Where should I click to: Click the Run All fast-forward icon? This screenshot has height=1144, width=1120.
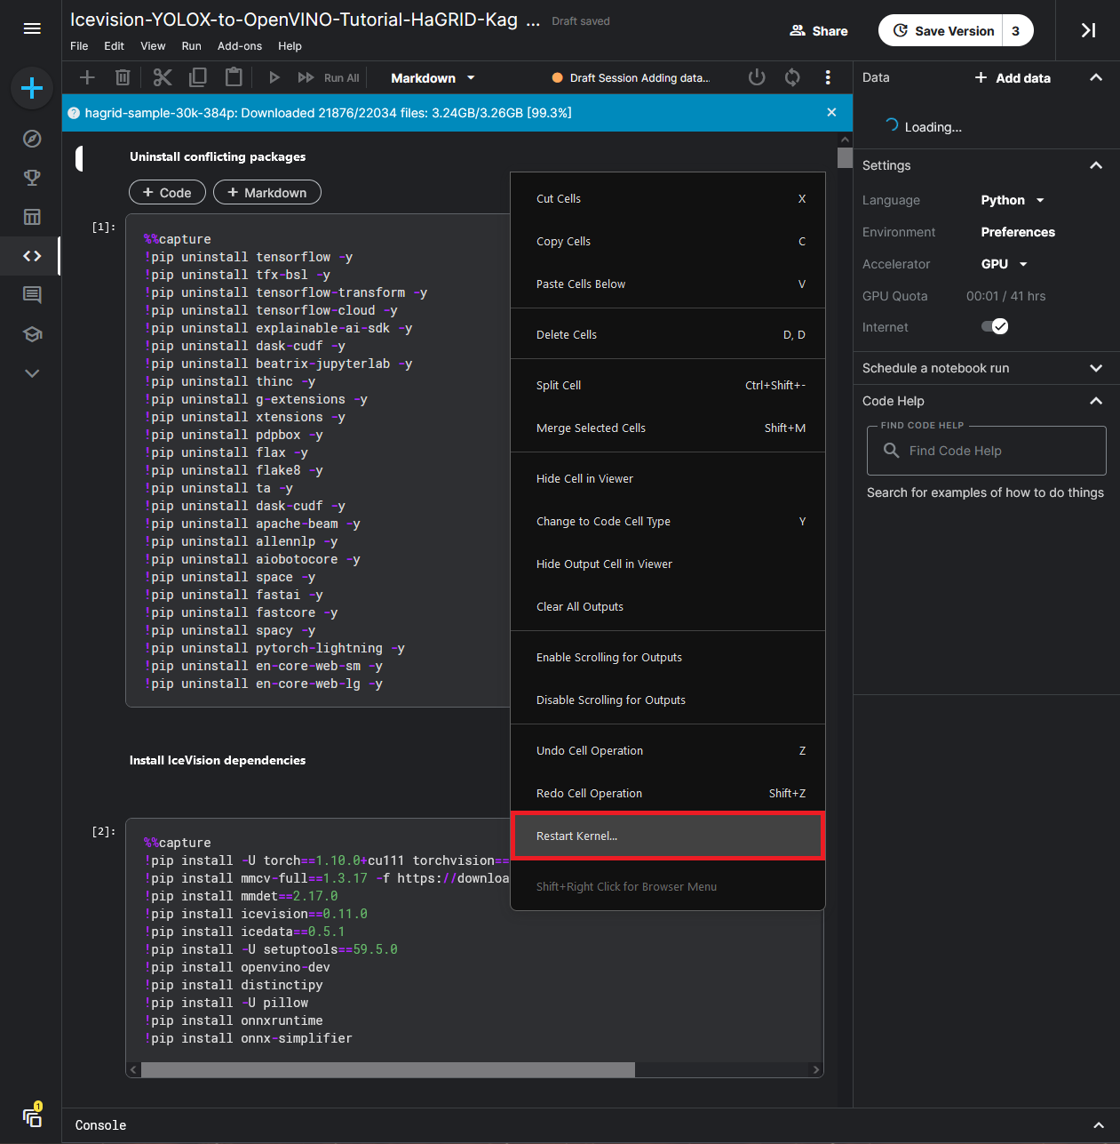tap(306, 78)
